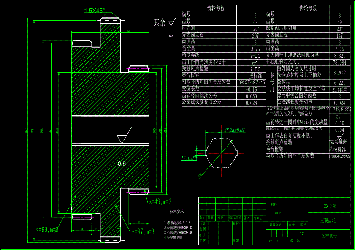Select the z=87,m=3 gear annotation
Image resolution: width=355 pixels, height=250 pixels.
(143, 231)
